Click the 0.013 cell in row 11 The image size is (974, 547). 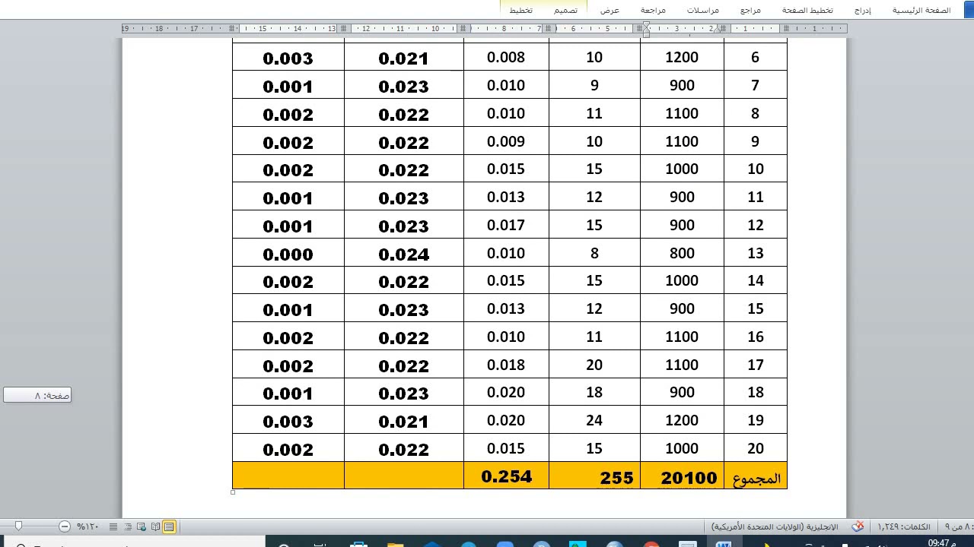click(506, 197)
